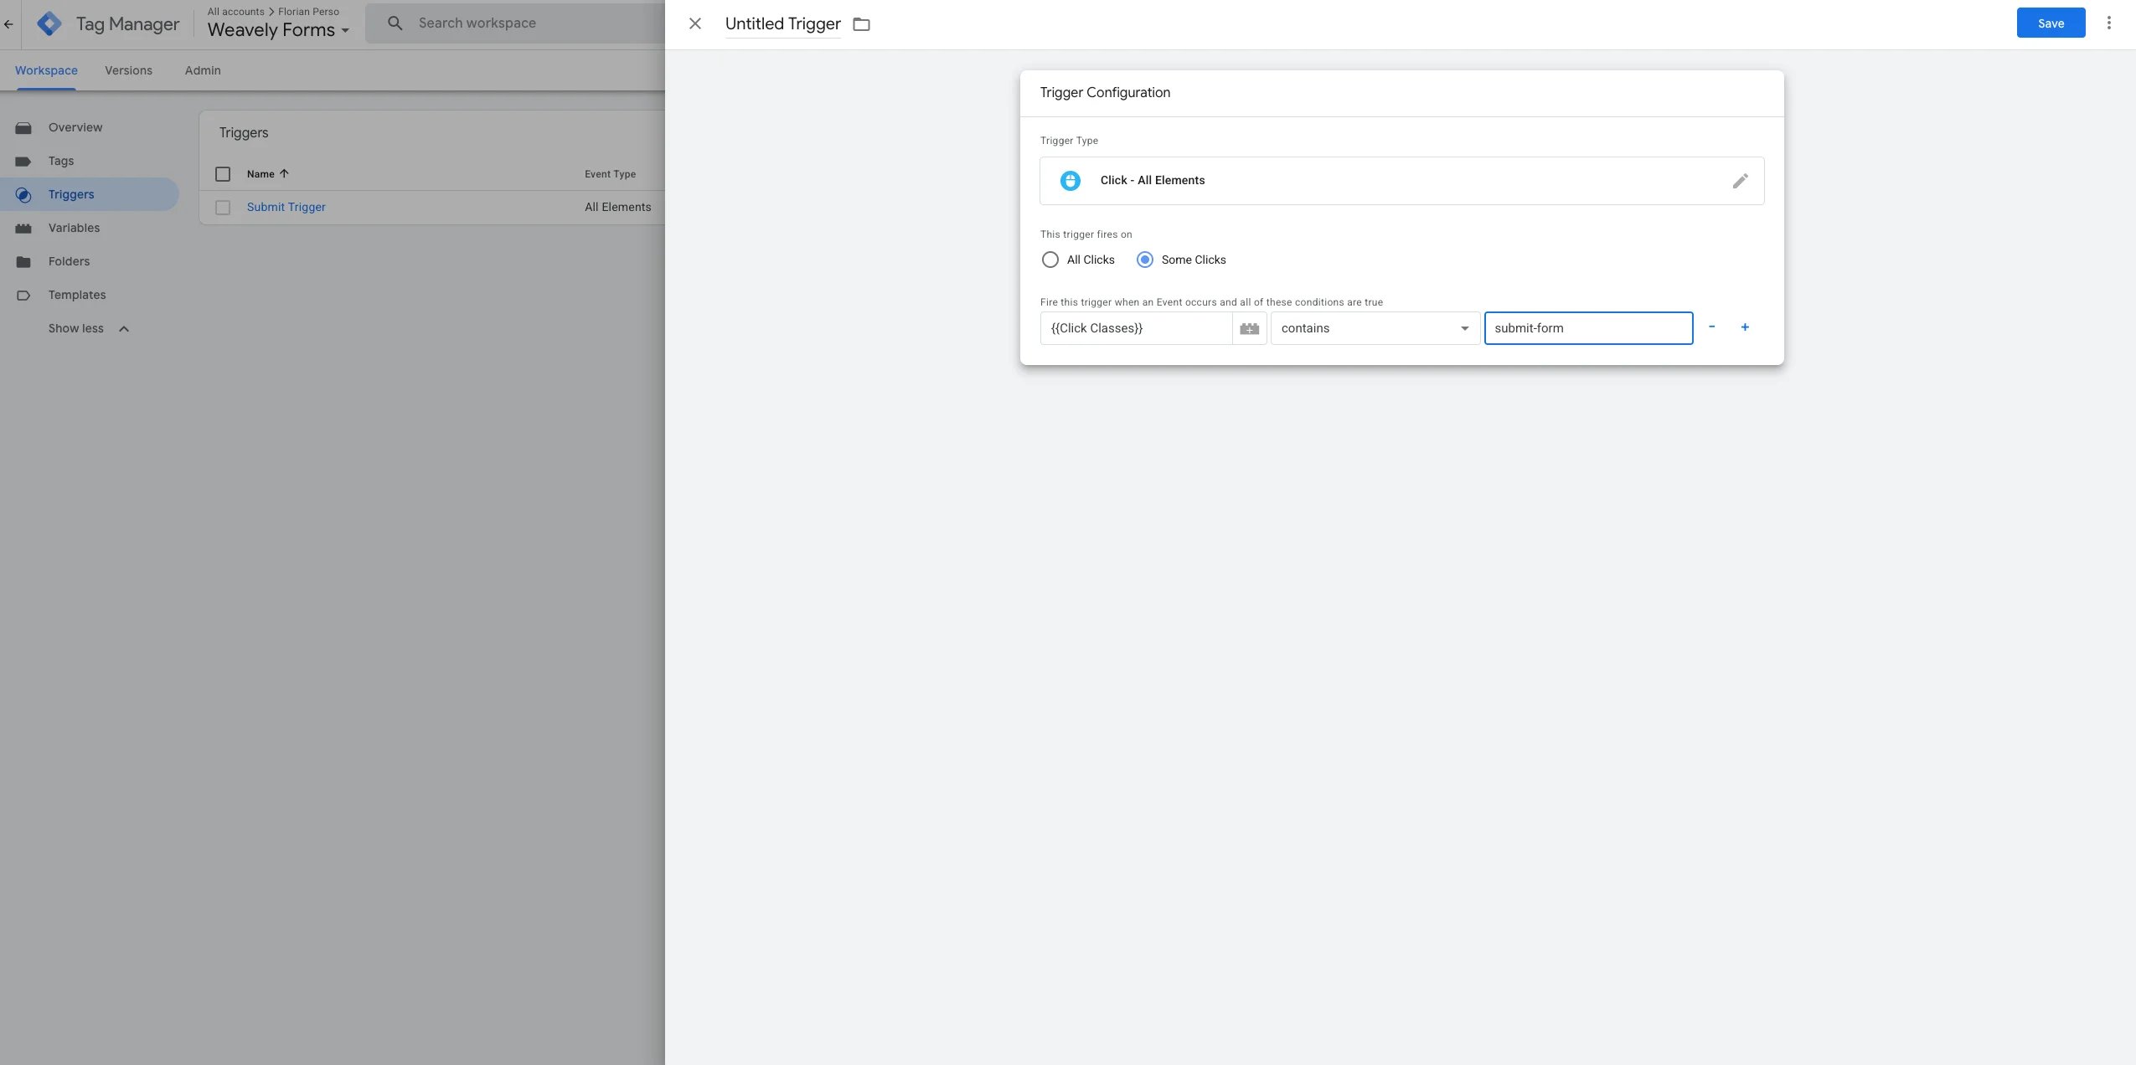The height and width of the screenshot is (1065, 2136).
Task: Click the Triggers sidebar icon
Action: point(23,195)
